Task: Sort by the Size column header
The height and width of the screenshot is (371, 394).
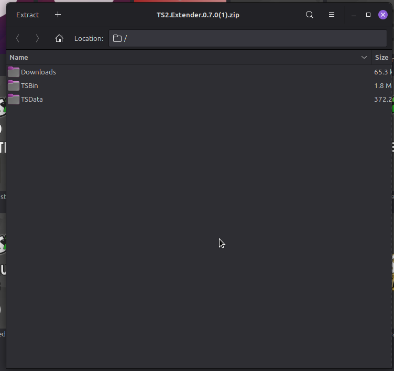Action: [381, 57]
